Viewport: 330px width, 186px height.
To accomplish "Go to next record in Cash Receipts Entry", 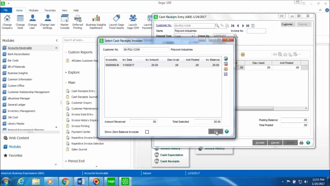I will pos(243,26).
